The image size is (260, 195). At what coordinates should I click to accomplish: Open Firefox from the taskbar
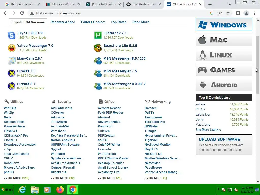pyautogui.click(x=60, y=189)
